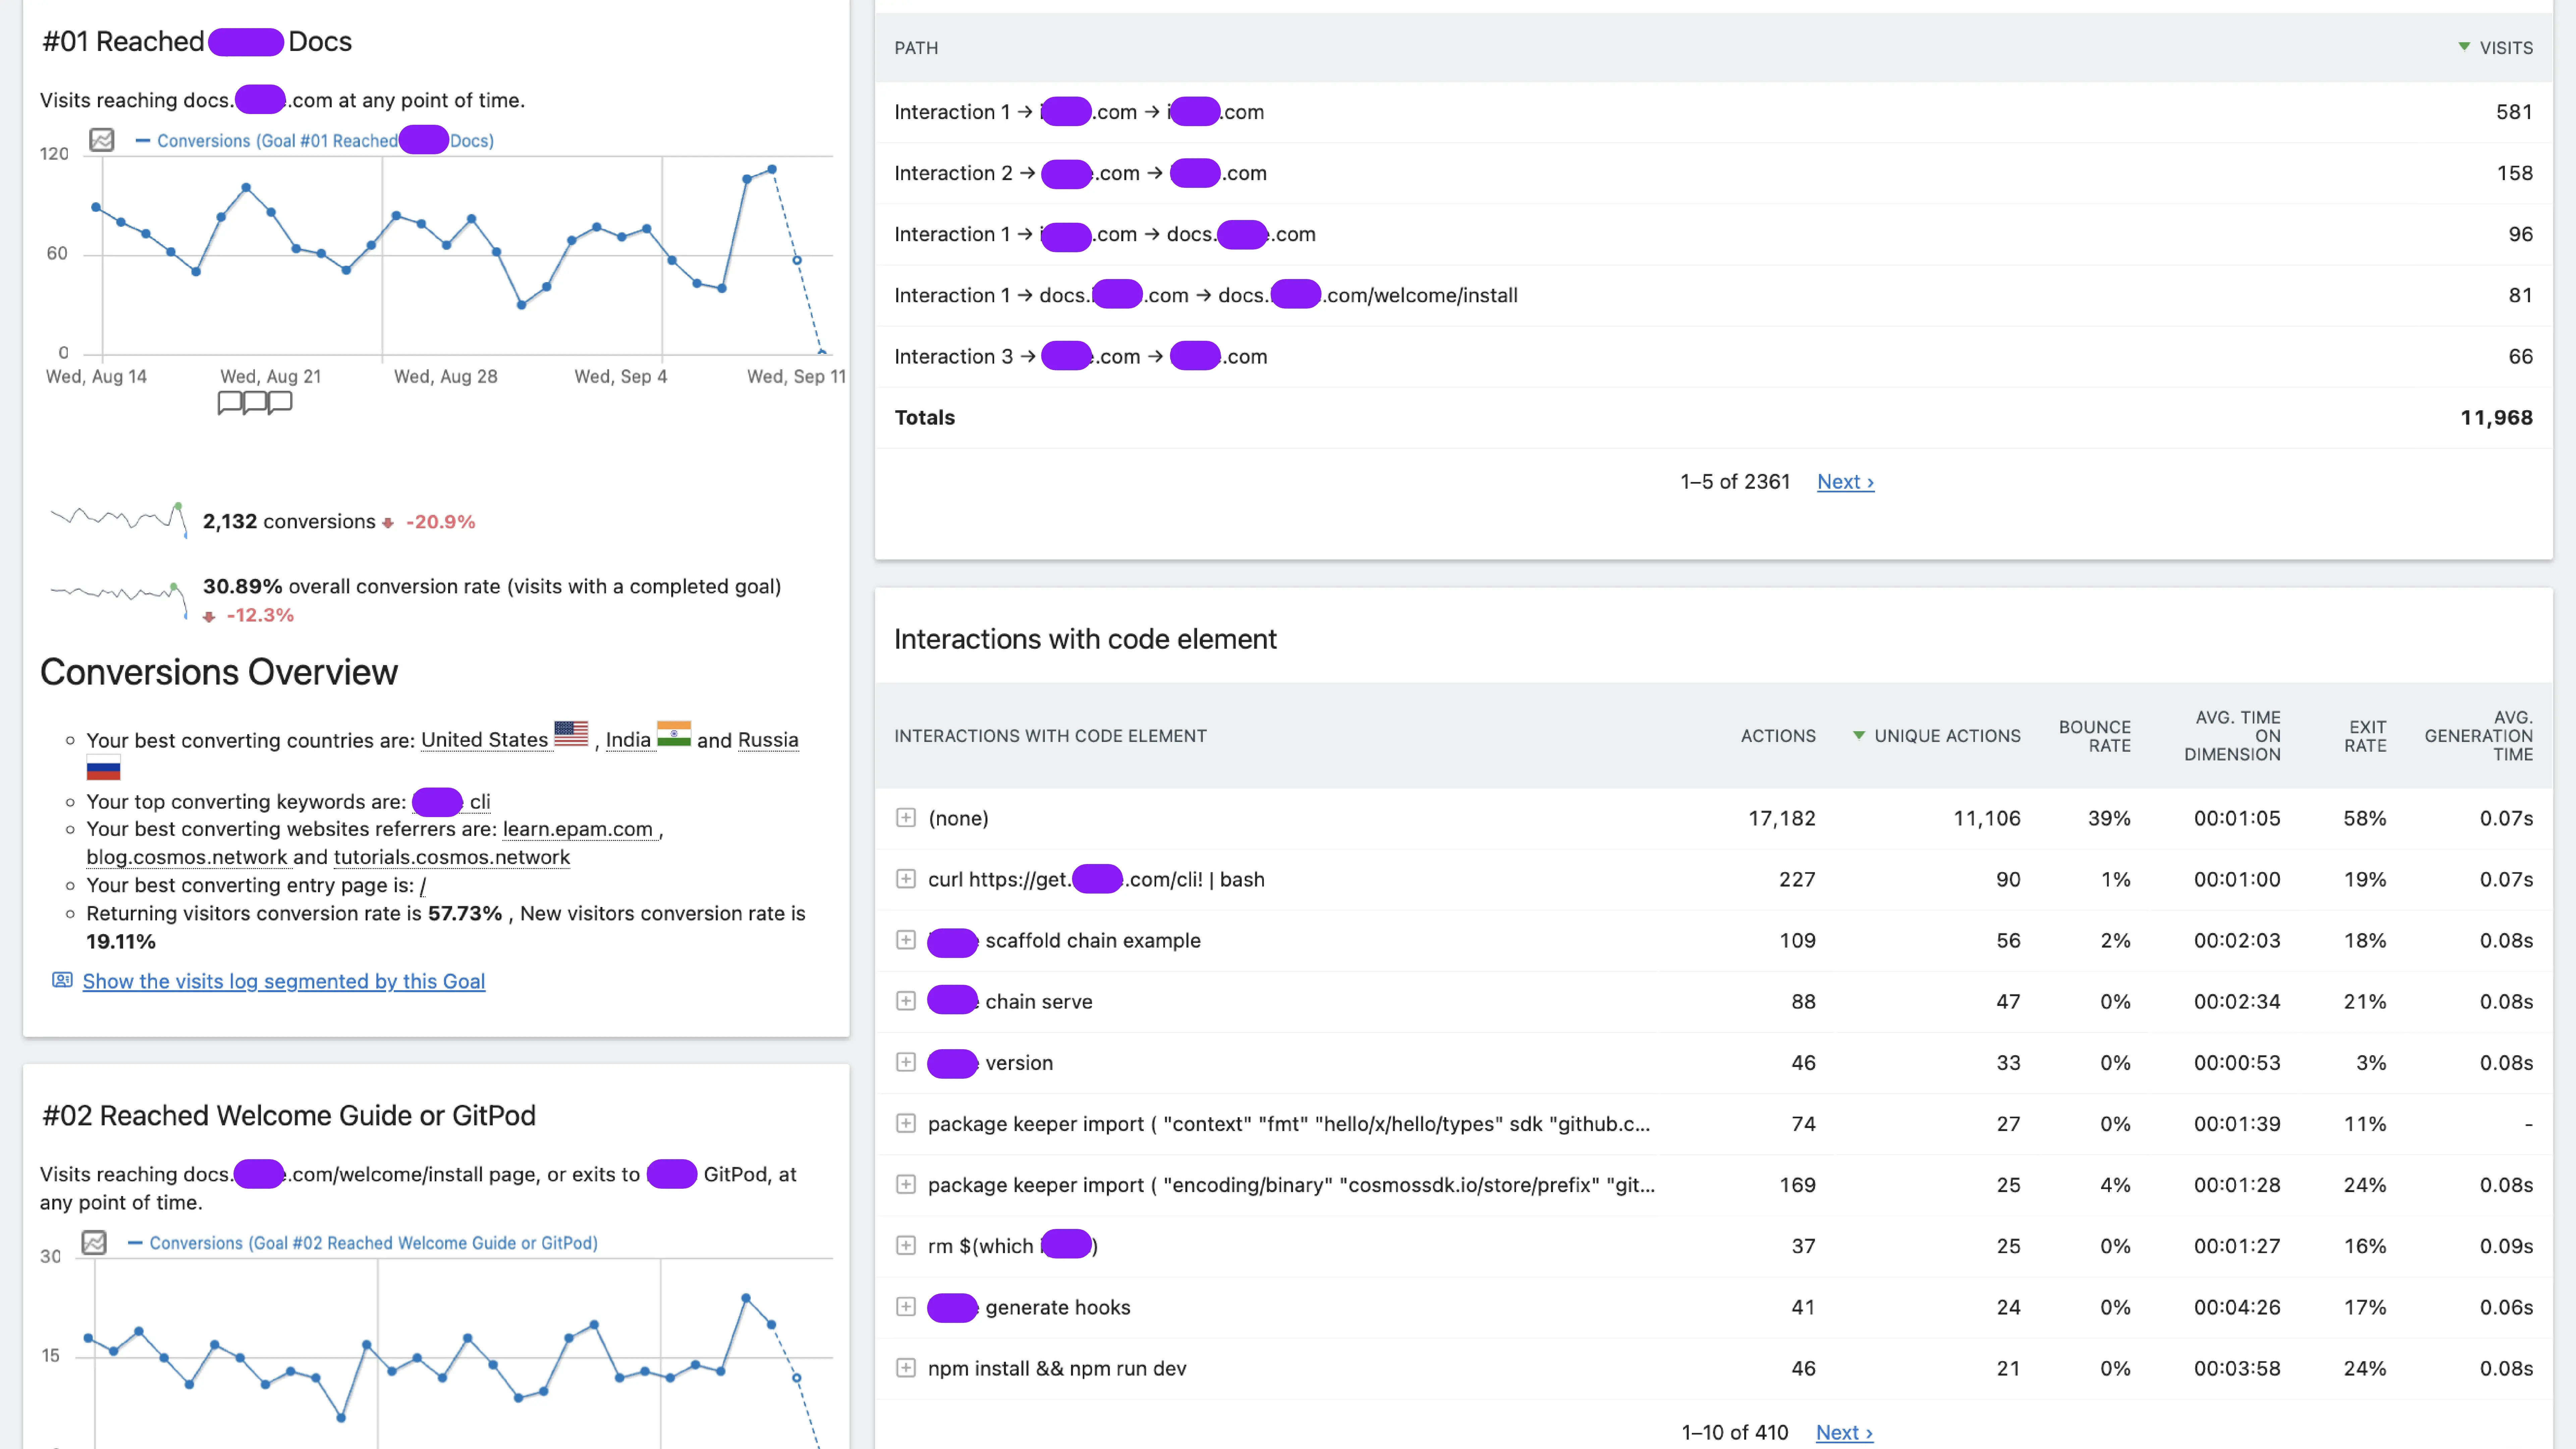Click the first annotation bubble under Aug 21
The height and width of the screenshot is (1449, 2576).
click(x=230, y=402)
